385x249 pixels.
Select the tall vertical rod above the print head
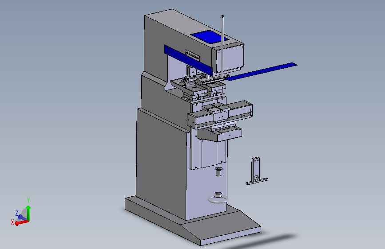[222, 47]
